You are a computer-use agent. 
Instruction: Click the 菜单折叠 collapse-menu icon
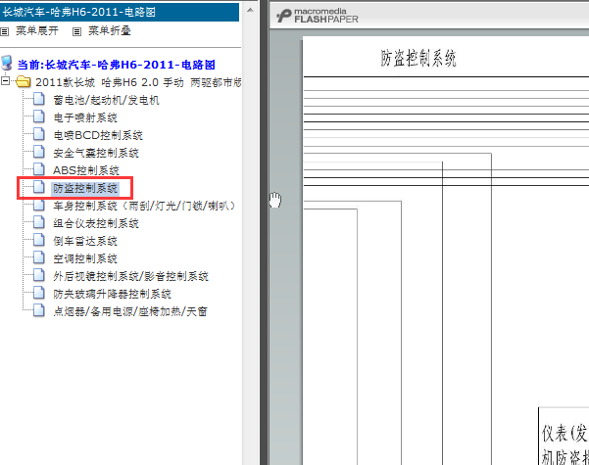[x=76, y=31]
